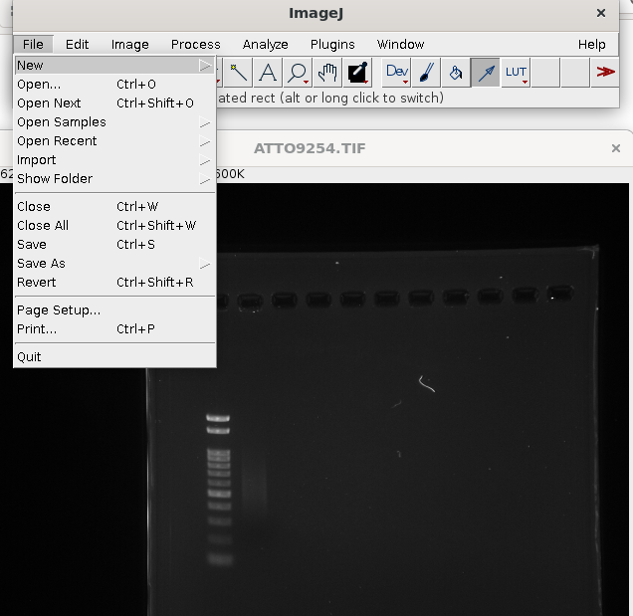This screenshot has width=633, height=616.
Task: Select the Flood fill bucket tool
Action: (x=456, y=73)
